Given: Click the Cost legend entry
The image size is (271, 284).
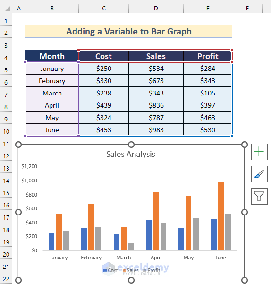Looking at the screenshot, I should point(110,270).
